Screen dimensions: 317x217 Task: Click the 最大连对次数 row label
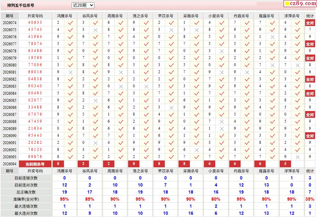[x=26, y=213]
